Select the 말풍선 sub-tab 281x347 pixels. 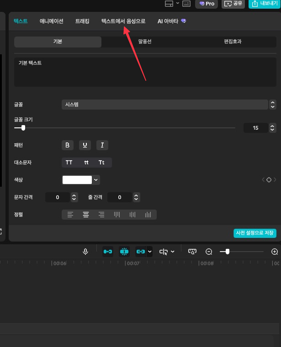coord(145,42)
